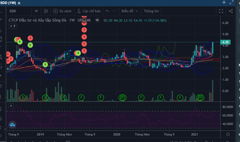Image resolution: width=240 pixels, height=142 pixels.
Task: Toggle fullscreen mode for the chart
Action: pyautogui.click(x=221, y=11)
